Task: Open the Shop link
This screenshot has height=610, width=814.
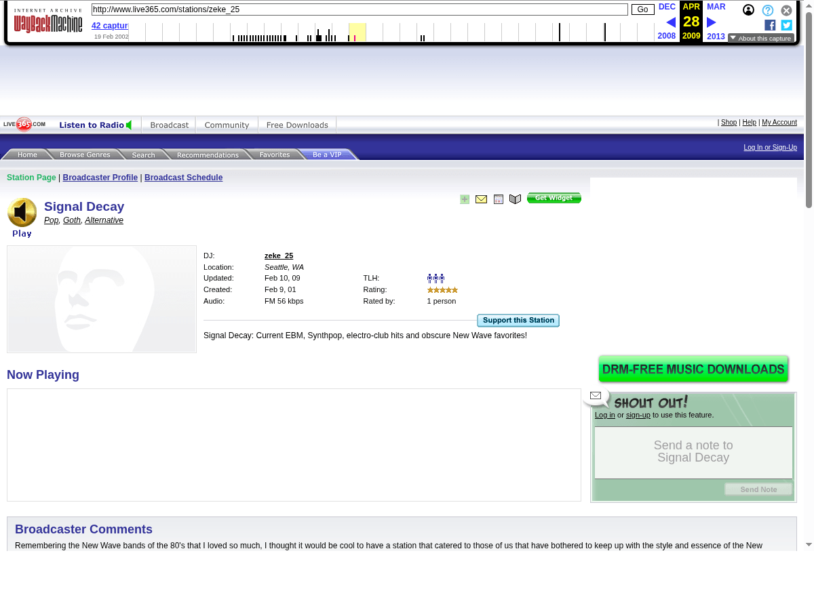Action: tap(729, 123)
